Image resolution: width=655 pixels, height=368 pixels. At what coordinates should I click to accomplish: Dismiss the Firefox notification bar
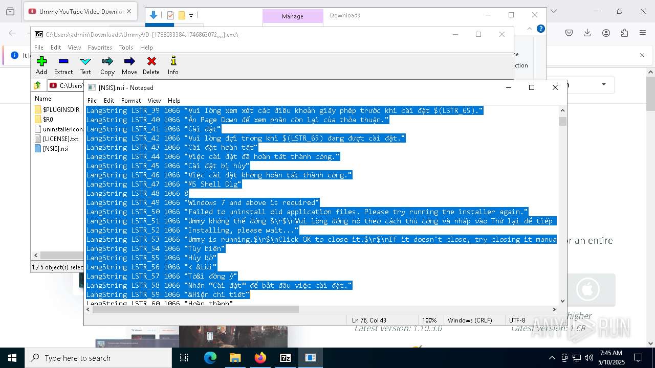642,55
